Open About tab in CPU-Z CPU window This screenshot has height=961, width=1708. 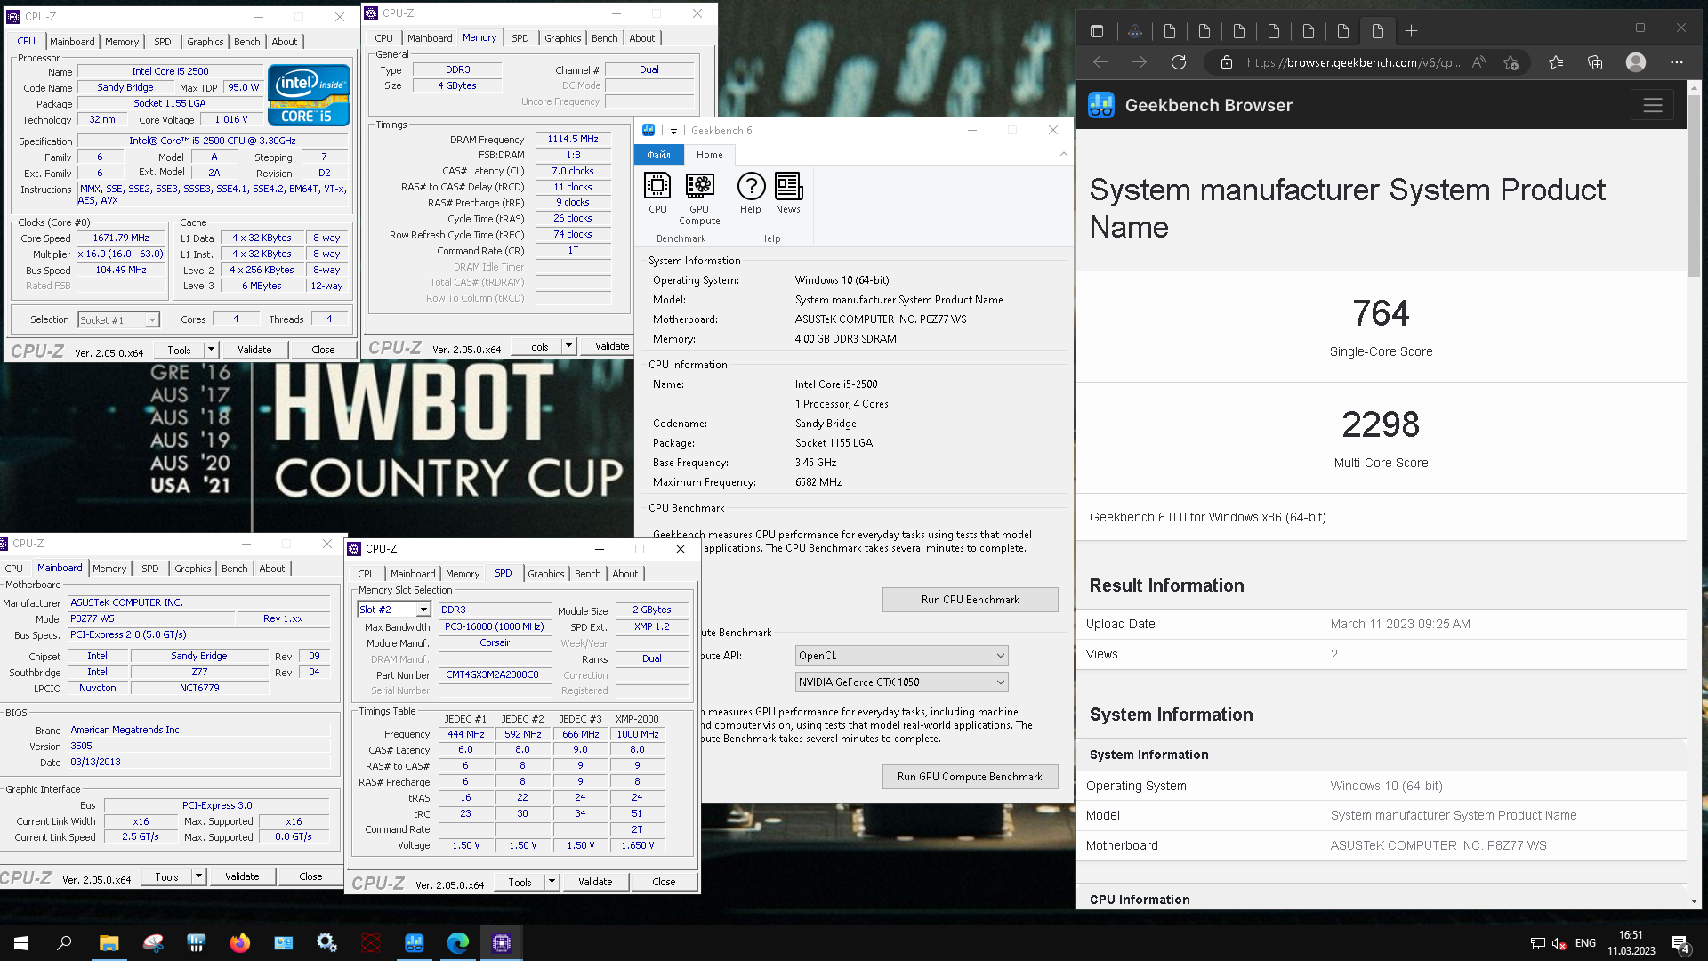pyautogui.click(x=285, y=42)
